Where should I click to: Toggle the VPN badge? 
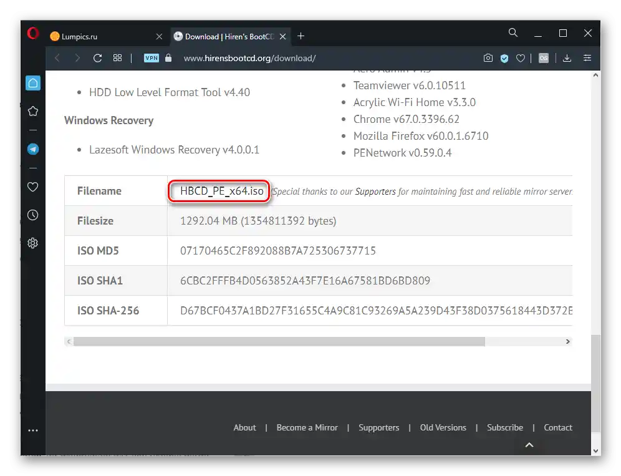[152, 58]
